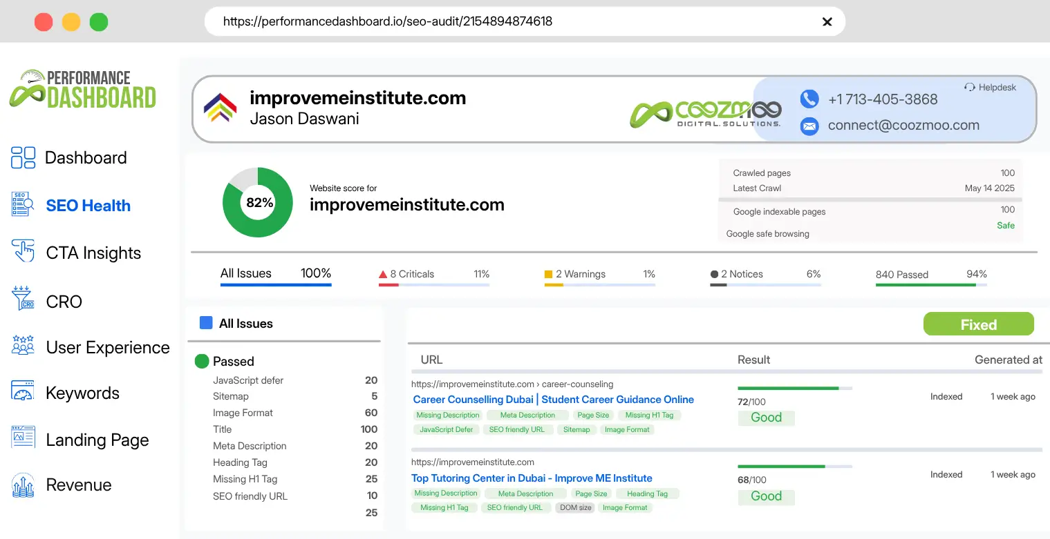The height and width of the screenshot is (539, 1050).
Task: Click the Coozmoo Digital Solutions logo
Action: 705,114
